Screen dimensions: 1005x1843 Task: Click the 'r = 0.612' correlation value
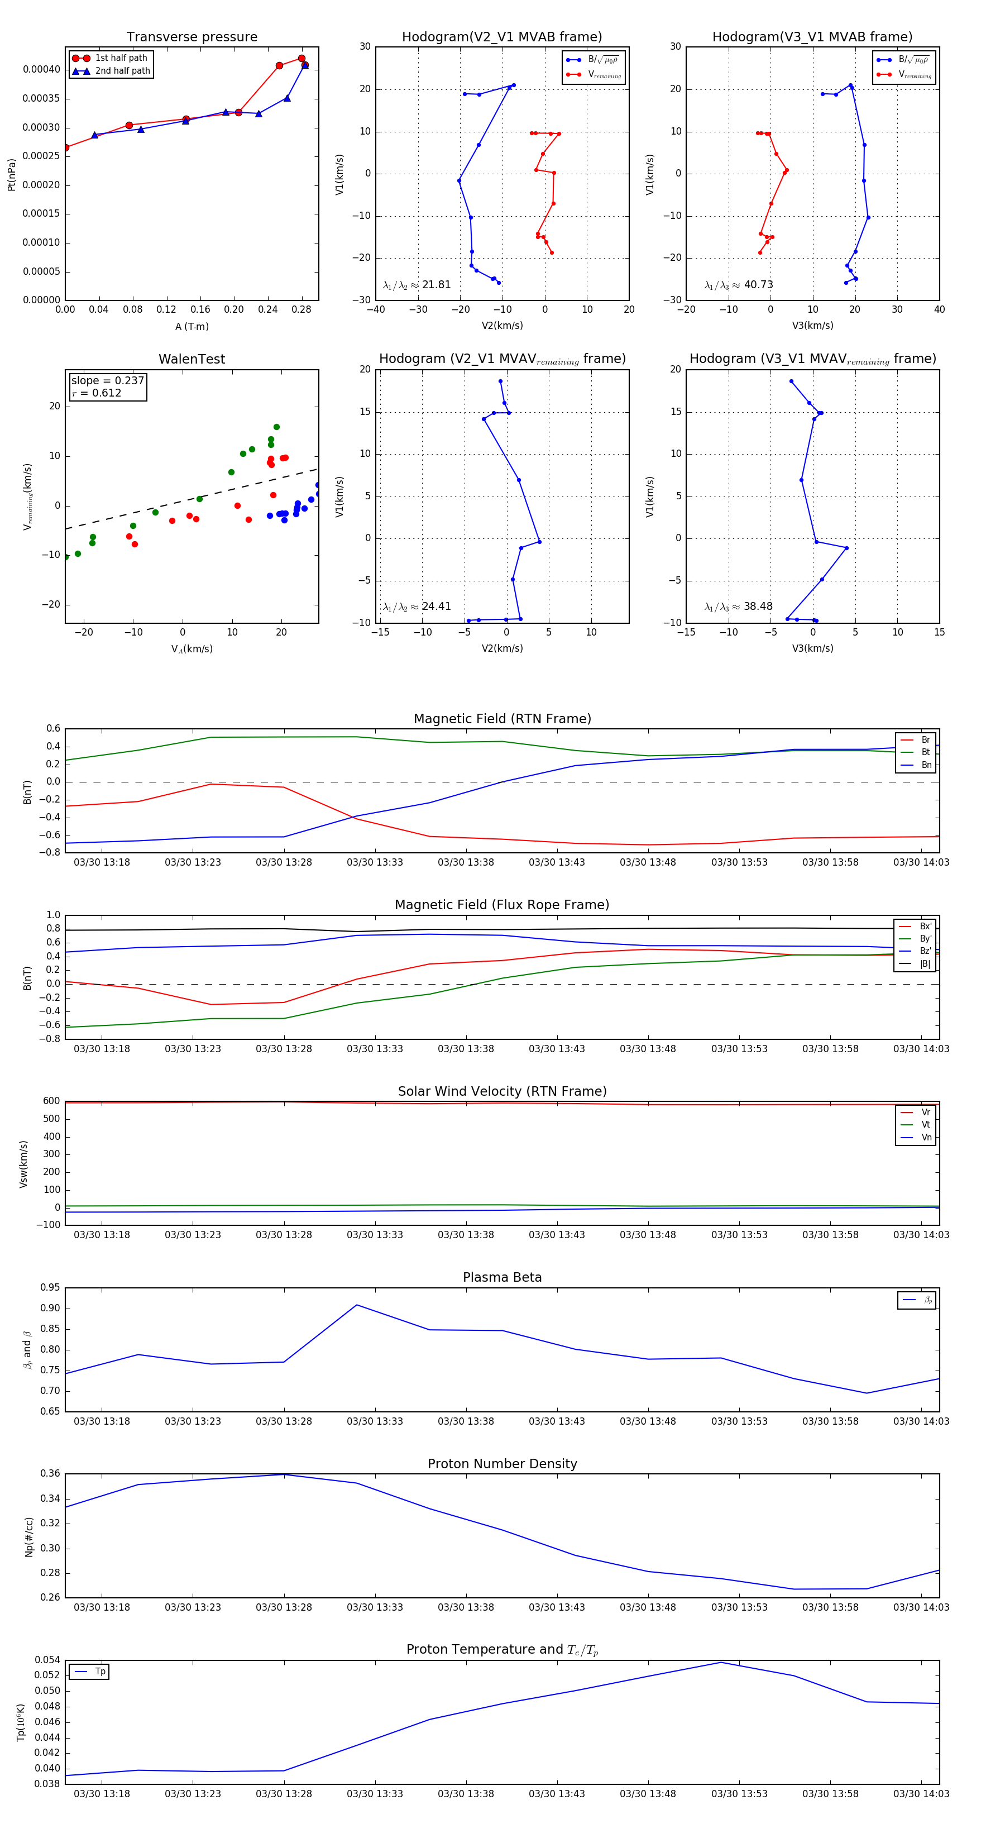pos(97,393)
